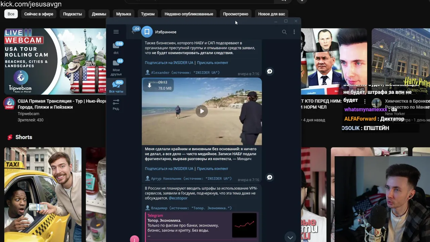Click the Зрителей: 430 viewer count
This screenshot has width=430, height=242.
(x=31, y=120)
